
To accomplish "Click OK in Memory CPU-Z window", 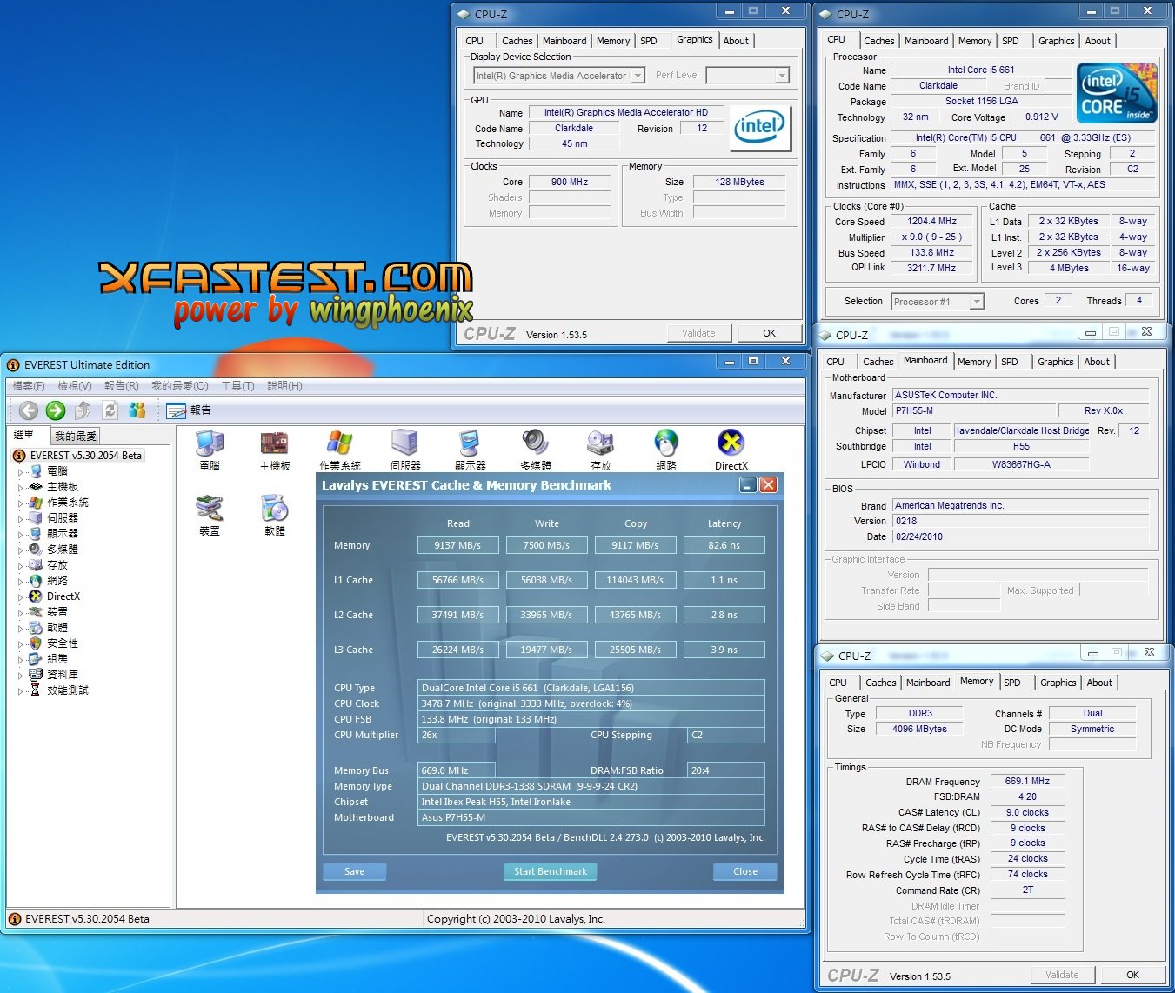I will tap(1132, 975).
